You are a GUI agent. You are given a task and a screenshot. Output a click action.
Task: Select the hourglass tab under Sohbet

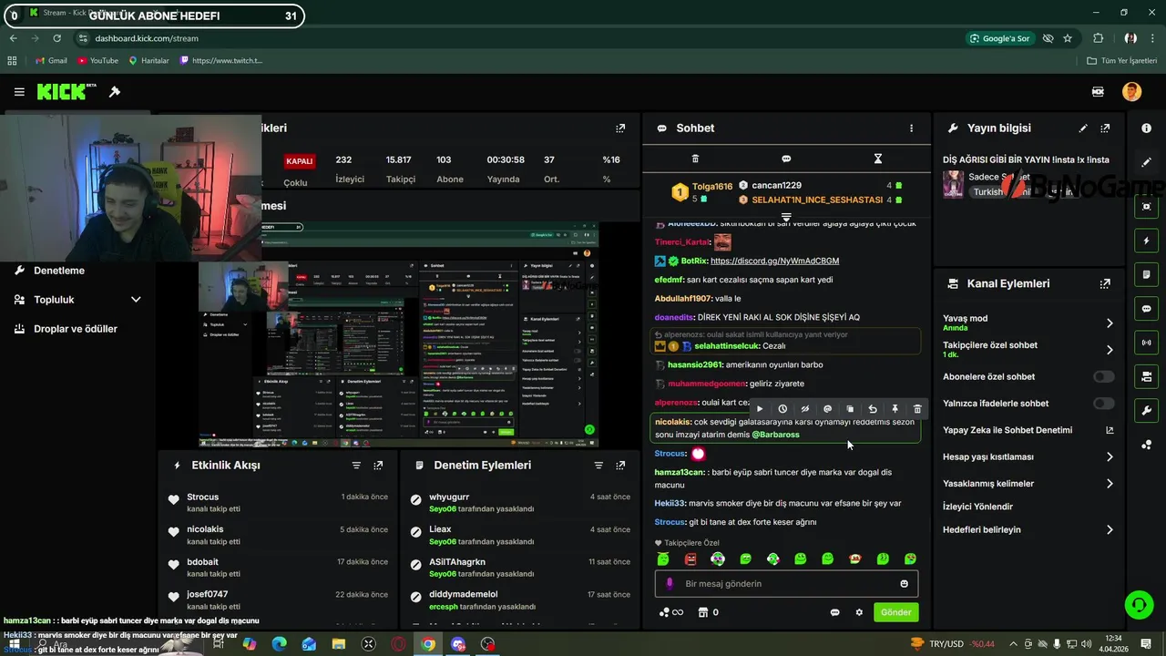878,159
